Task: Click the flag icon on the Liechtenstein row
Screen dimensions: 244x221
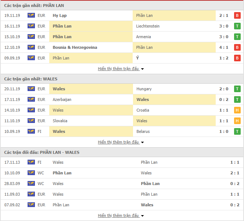Action: click(x=31, y=26)
